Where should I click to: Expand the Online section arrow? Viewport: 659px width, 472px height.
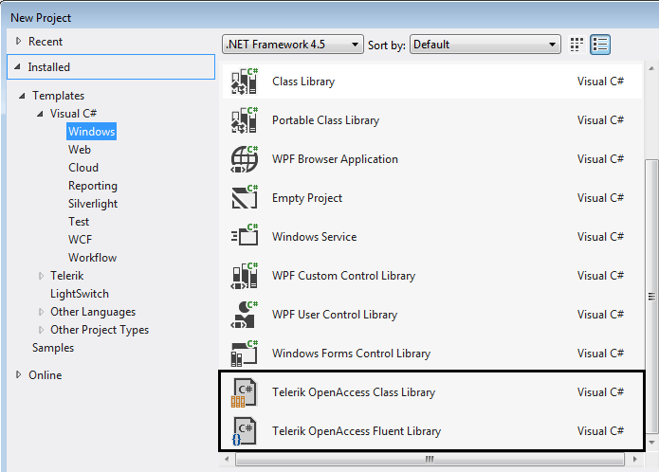click(x=19, y=374)
